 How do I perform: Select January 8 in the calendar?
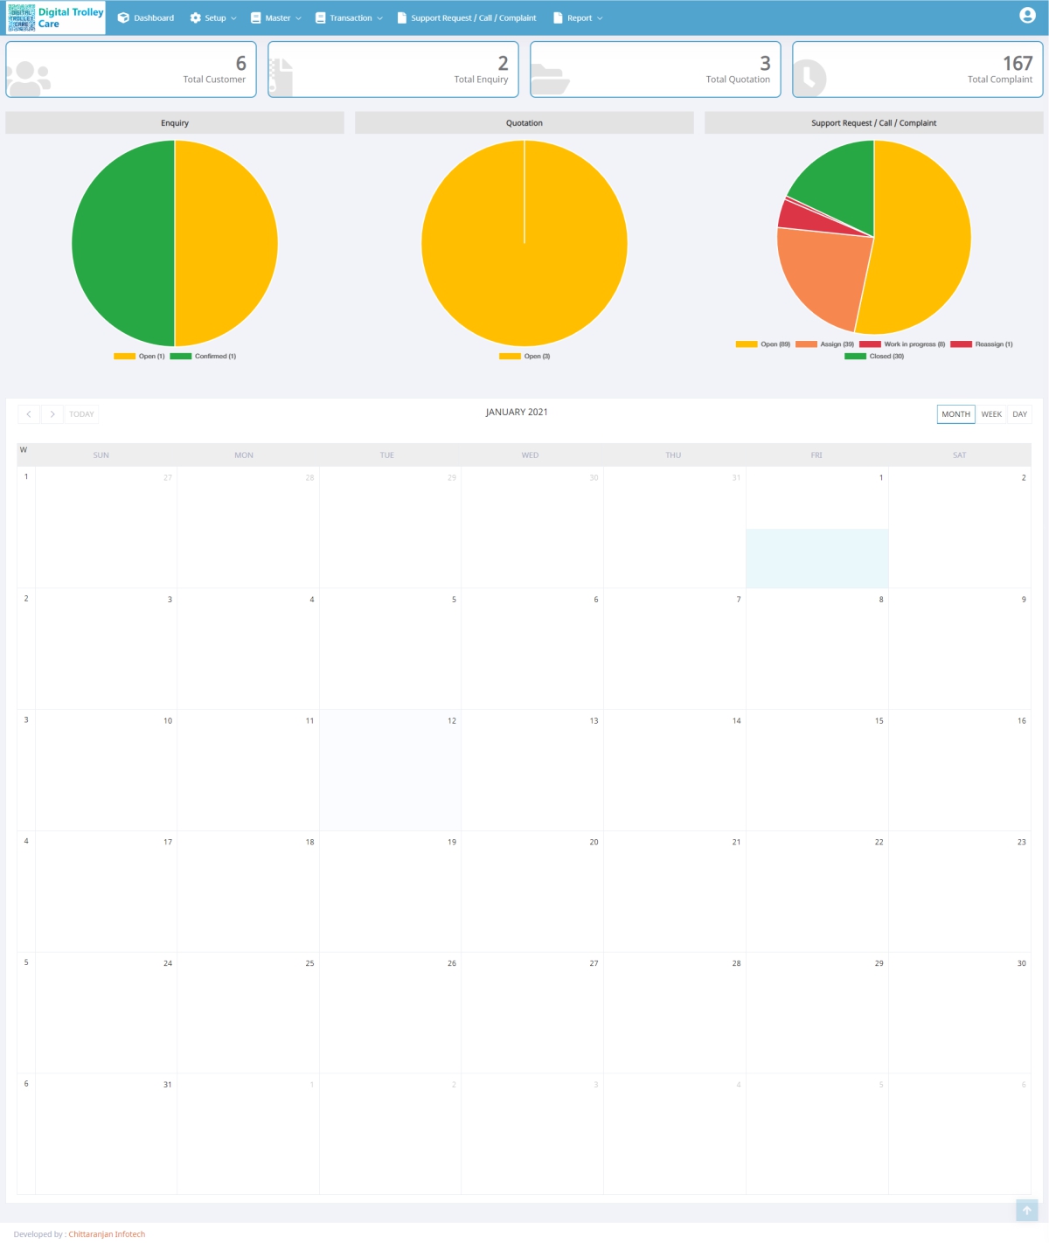click(816, 649)
